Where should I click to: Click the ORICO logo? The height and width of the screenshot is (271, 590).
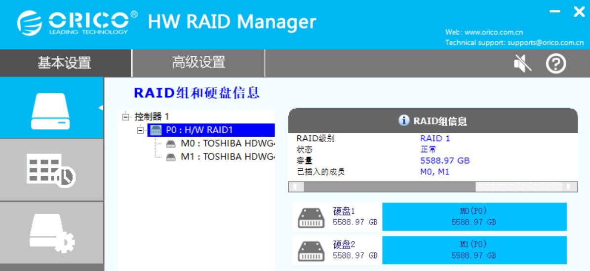(77, 23)
